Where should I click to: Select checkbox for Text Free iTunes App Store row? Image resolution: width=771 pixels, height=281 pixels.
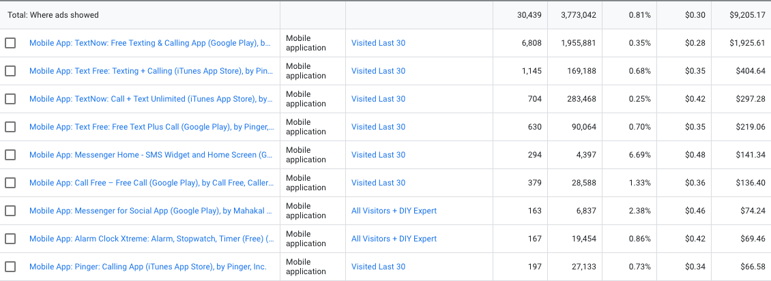(x=10, y=71)
